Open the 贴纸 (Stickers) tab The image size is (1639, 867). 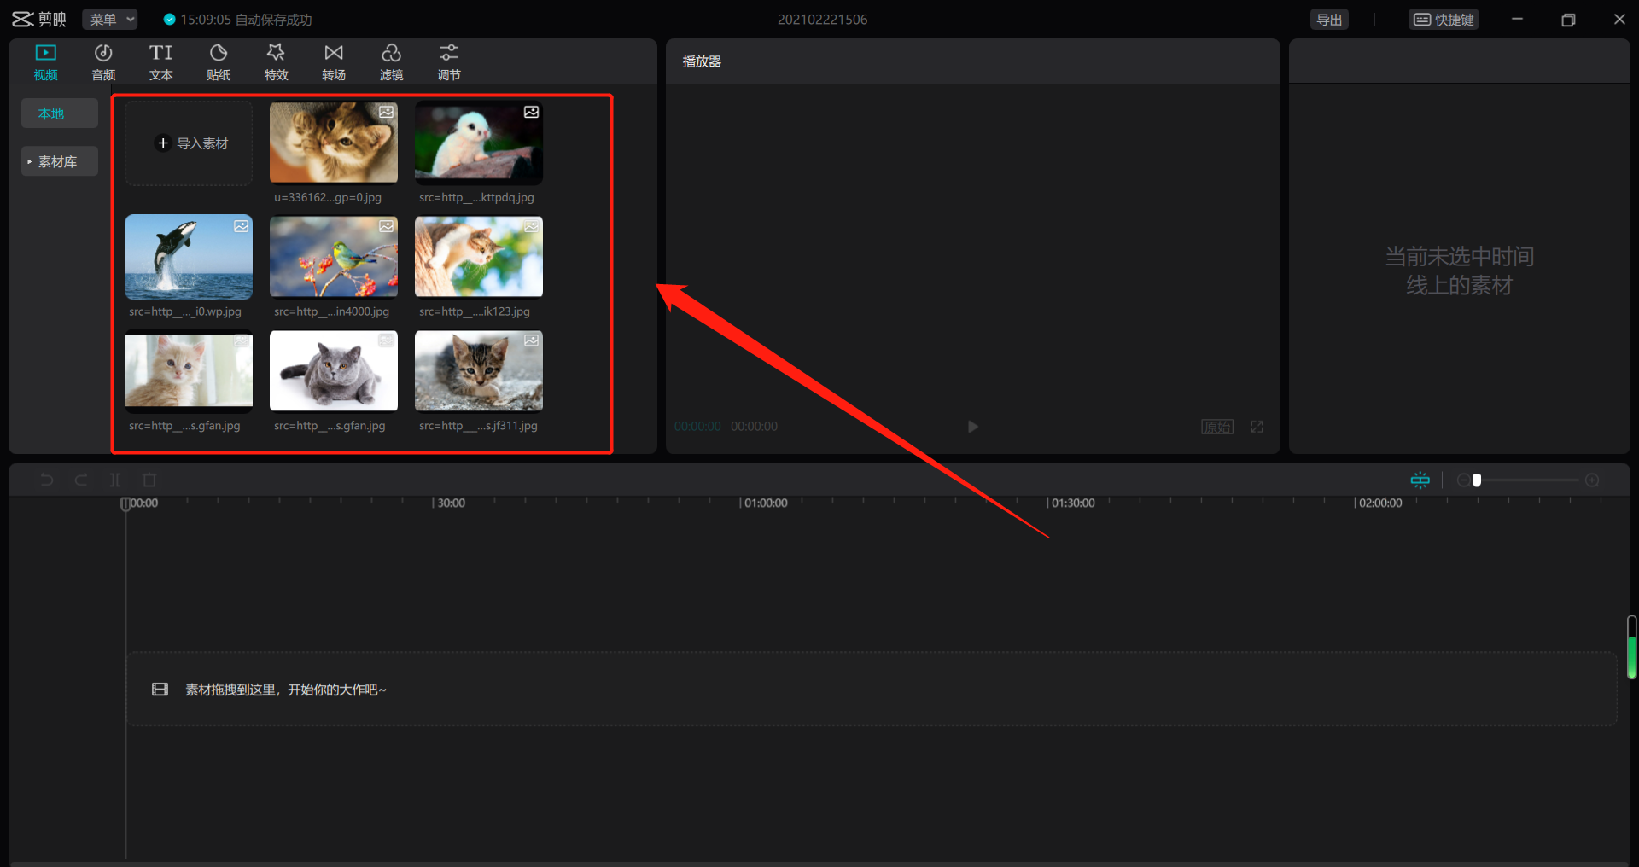coord(219,62)
